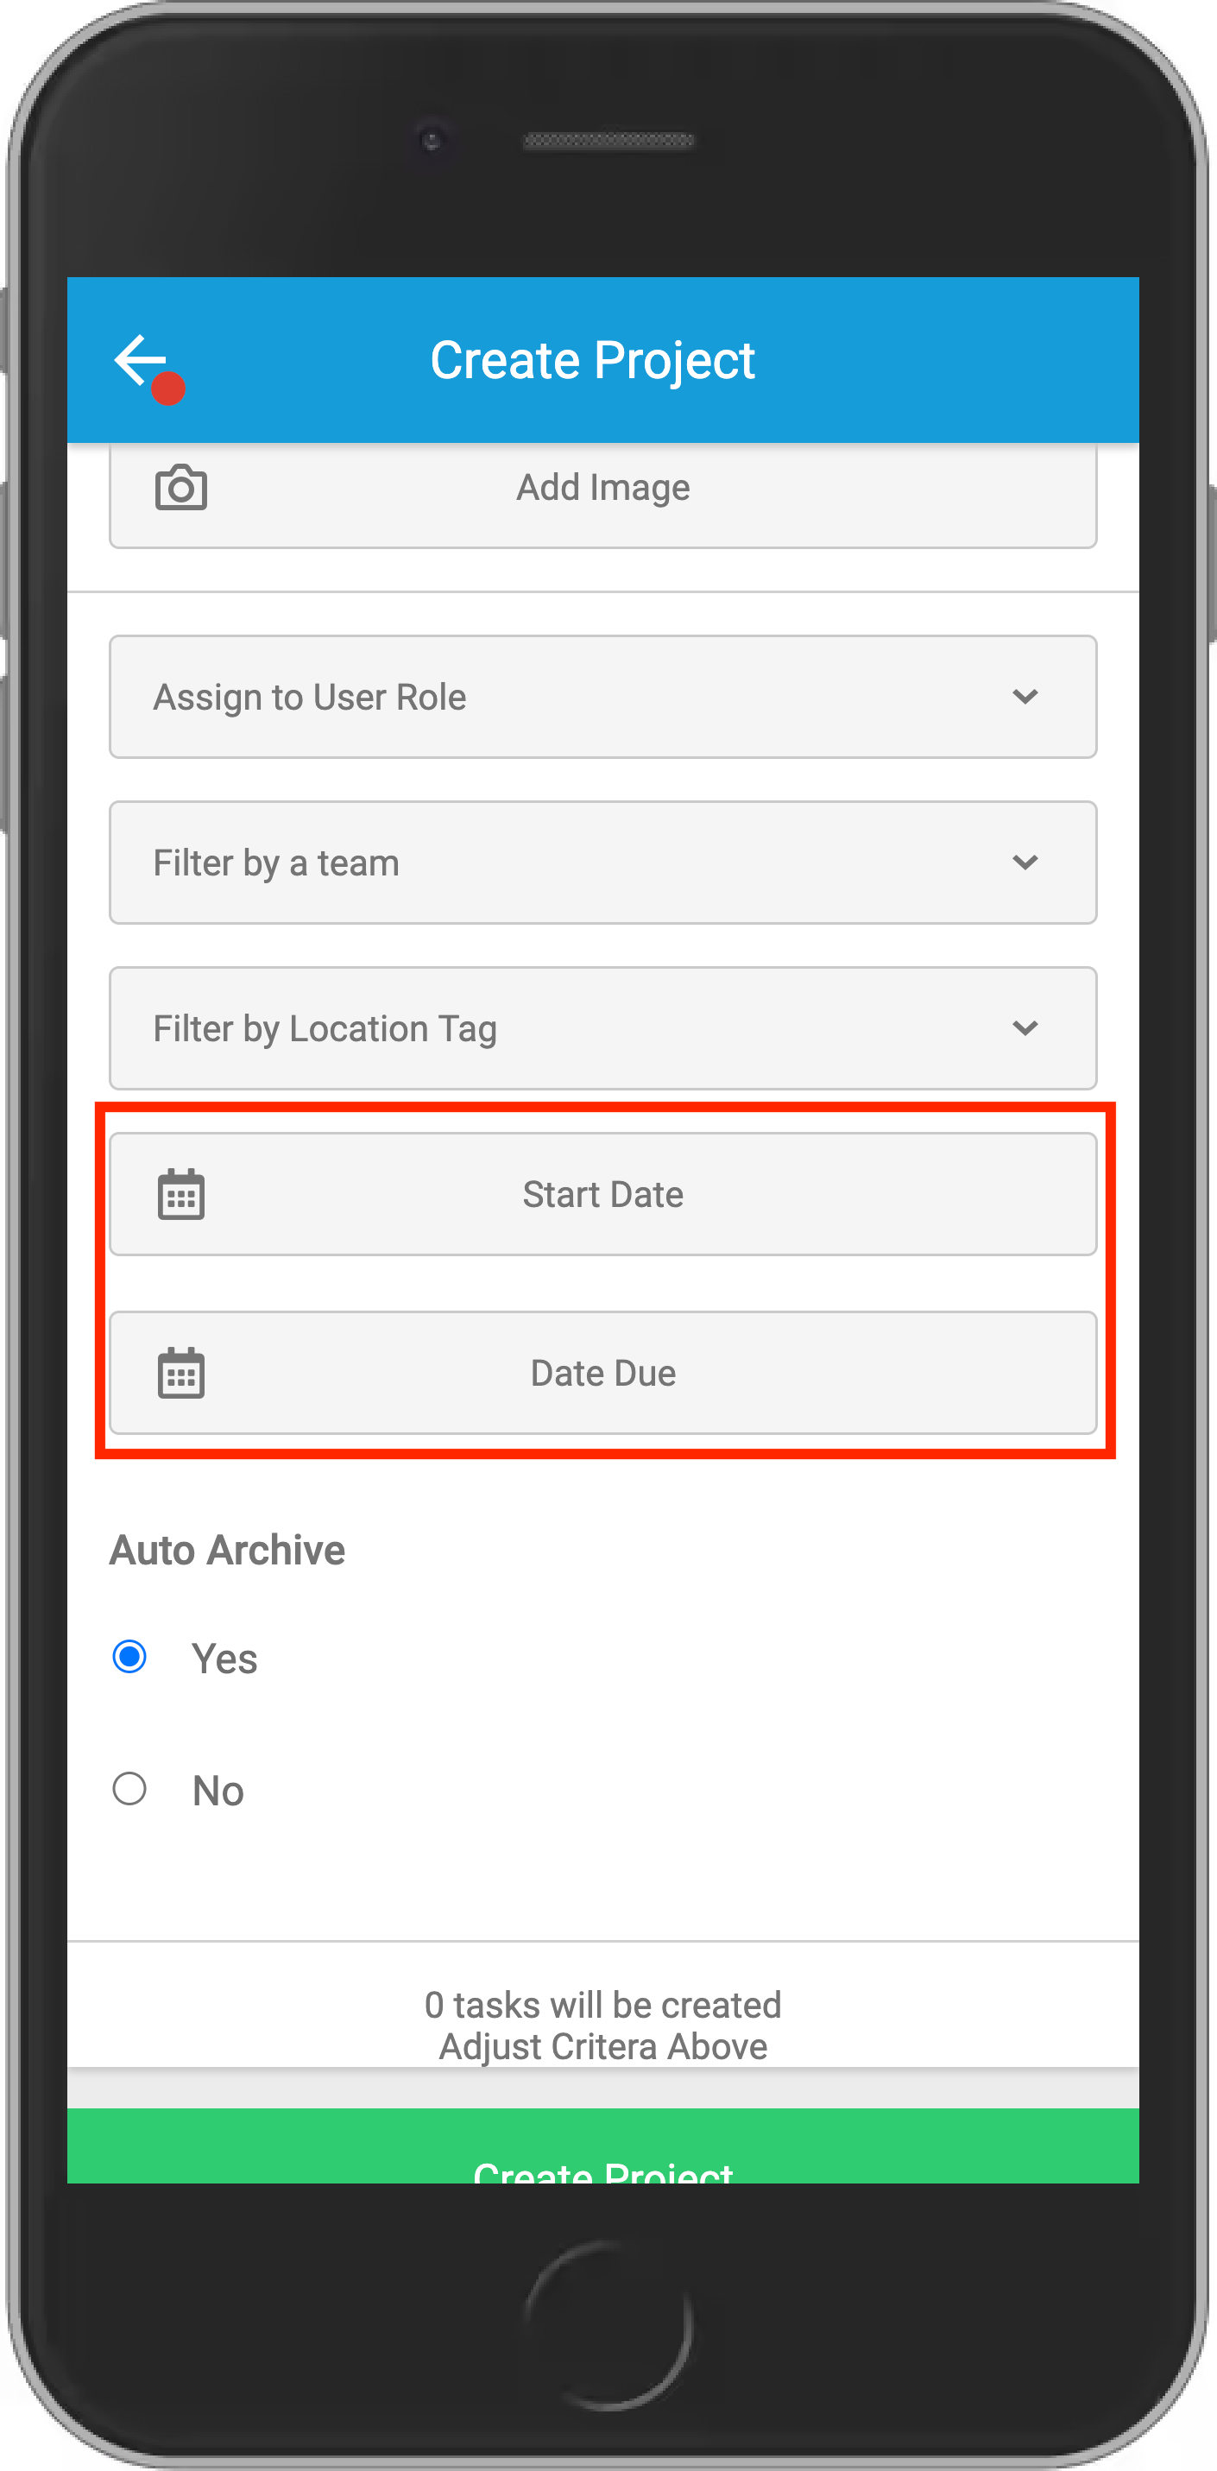Screen dimensions: 1217x2471
Task: Open the Filter by a team dropdown
Action: tap(603, 863)
